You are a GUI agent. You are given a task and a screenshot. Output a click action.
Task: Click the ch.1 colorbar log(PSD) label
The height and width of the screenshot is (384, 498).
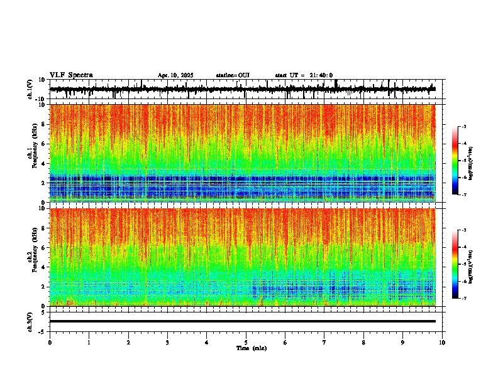[470, 163]
